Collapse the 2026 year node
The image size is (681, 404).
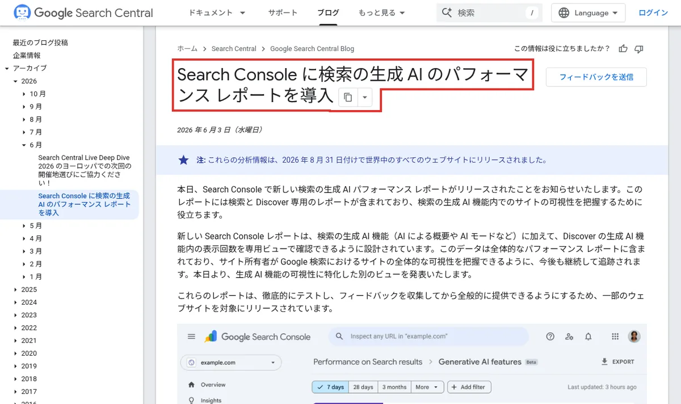click(15, 81)
